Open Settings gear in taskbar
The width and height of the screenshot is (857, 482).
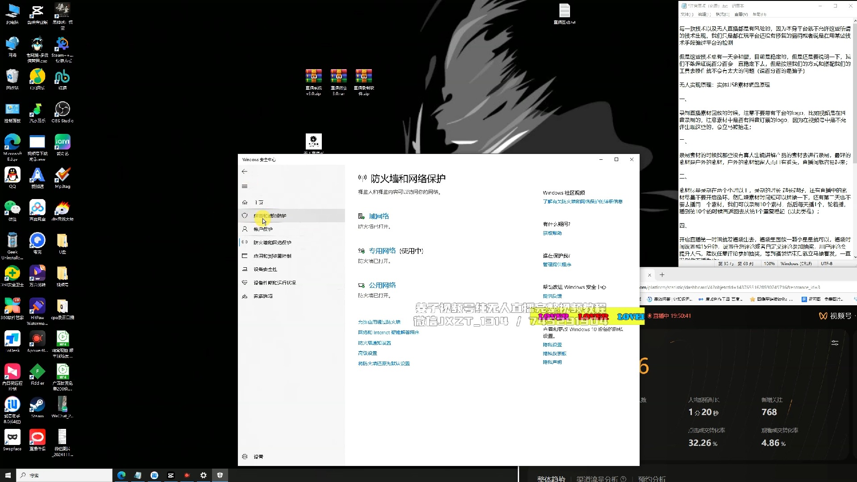pos(203,475)
